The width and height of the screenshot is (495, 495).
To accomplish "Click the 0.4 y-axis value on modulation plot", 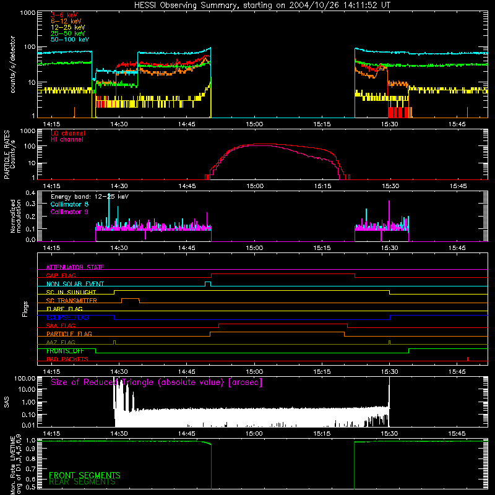I will pyautogui.click(x=30, y=193).
